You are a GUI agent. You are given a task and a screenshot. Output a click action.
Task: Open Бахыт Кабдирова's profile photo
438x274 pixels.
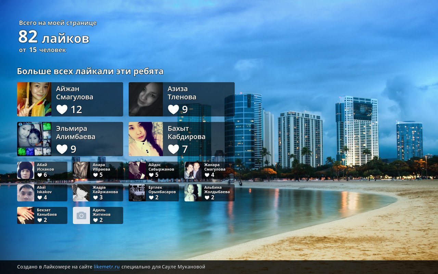click(x=146, y=139)
